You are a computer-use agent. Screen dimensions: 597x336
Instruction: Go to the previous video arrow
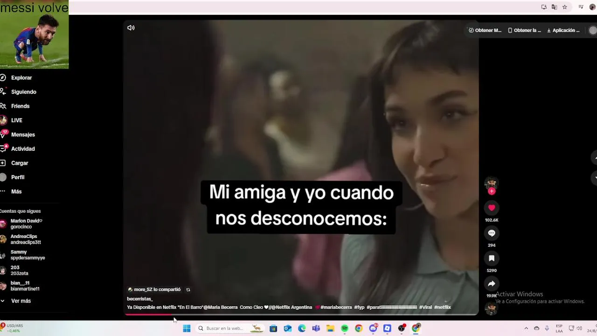point(595,158)
